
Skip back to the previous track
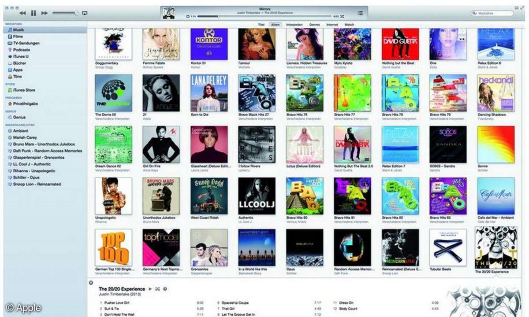[23, 13]
